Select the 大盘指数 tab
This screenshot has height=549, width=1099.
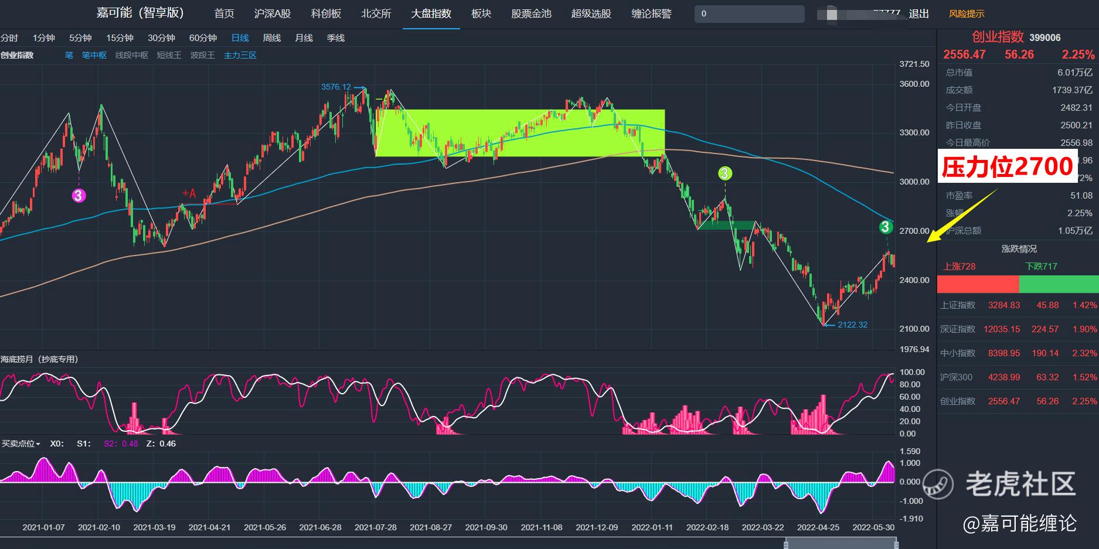point(431,13)
